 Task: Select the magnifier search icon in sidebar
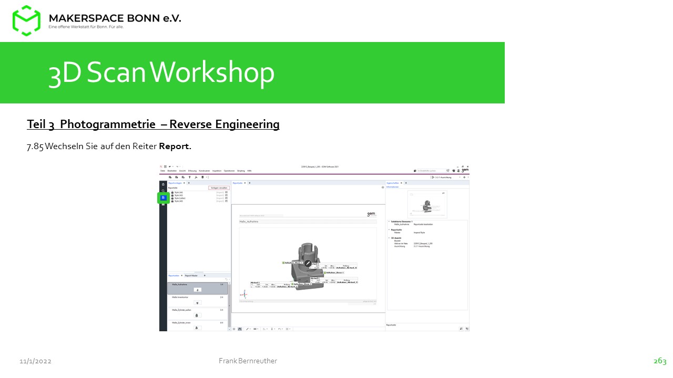[163, 191]
